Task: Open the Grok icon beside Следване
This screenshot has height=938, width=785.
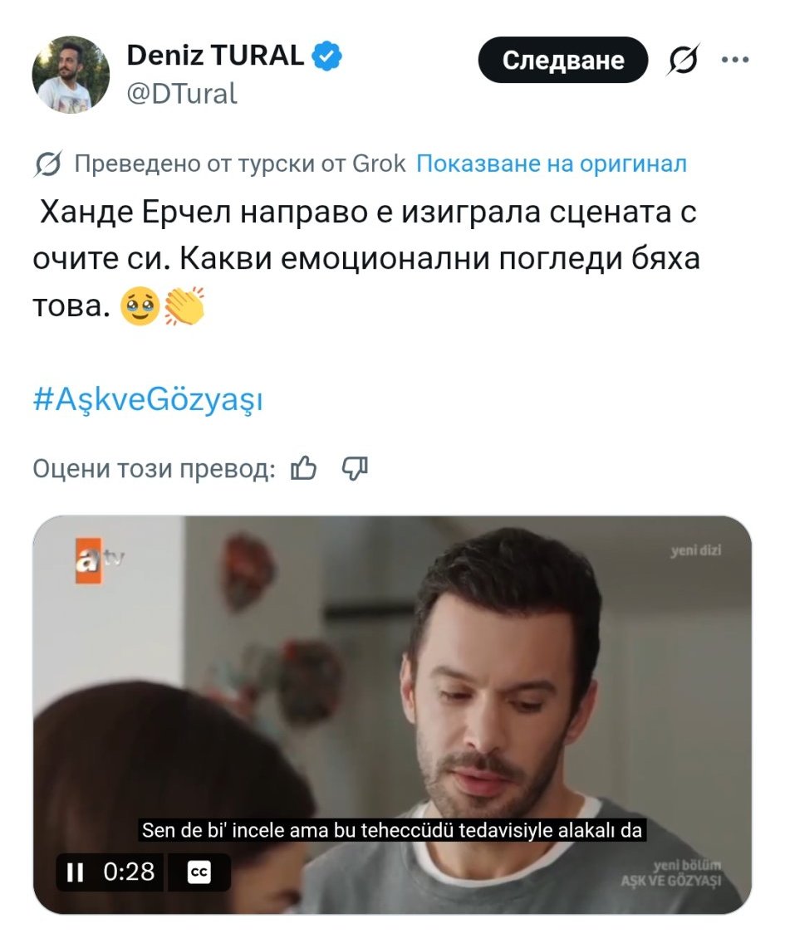Action: coord(683,60)
